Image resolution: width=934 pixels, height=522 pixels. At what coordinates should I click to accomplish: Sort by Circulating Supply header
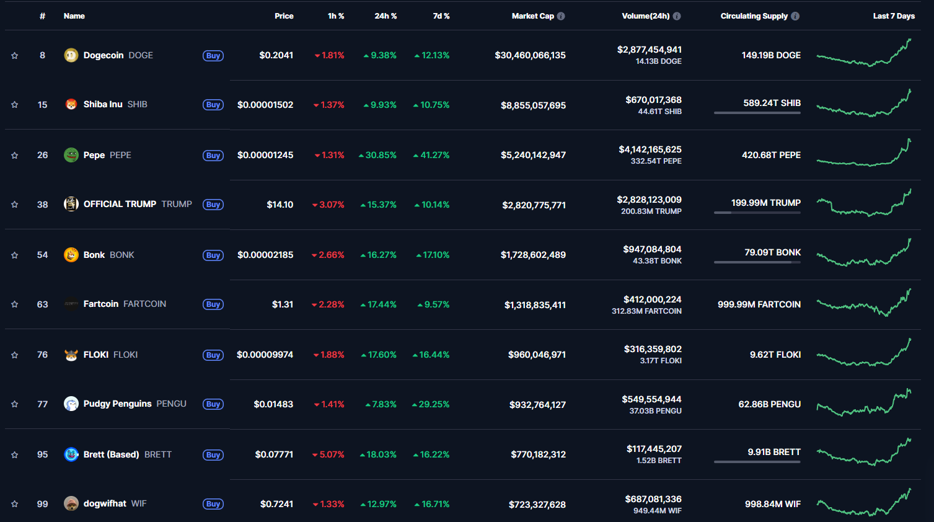754,16
